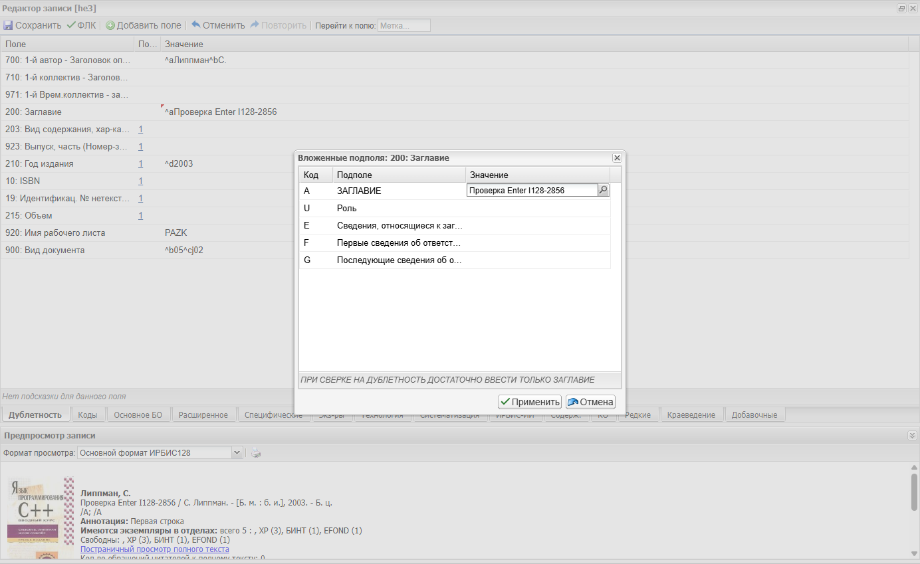Click the Применить button
Screen dimensions: 920x564
pyautogui.click(x=530, y=402)
